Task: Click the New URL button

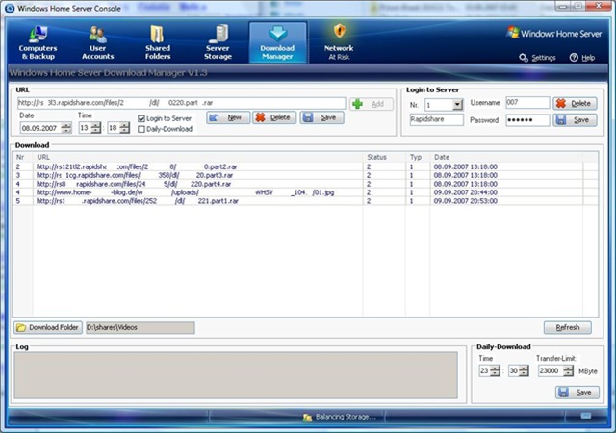Action: point(228,117)
